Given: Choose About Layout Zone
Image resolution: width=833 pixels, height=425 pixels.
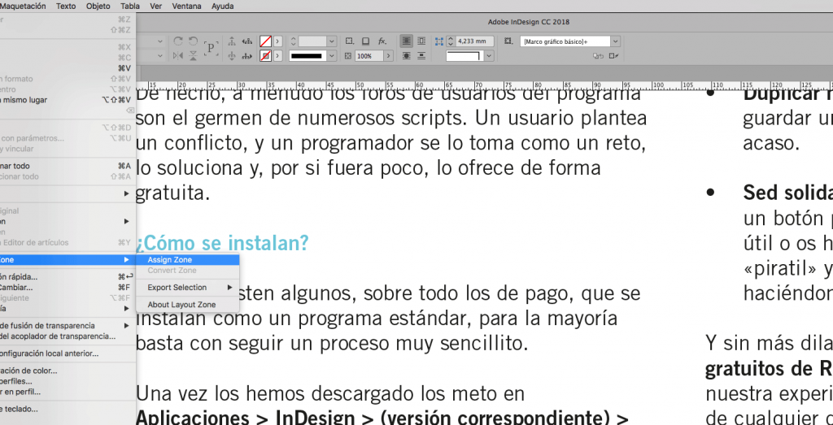Looking at the screenshot, I should (188, 305).
